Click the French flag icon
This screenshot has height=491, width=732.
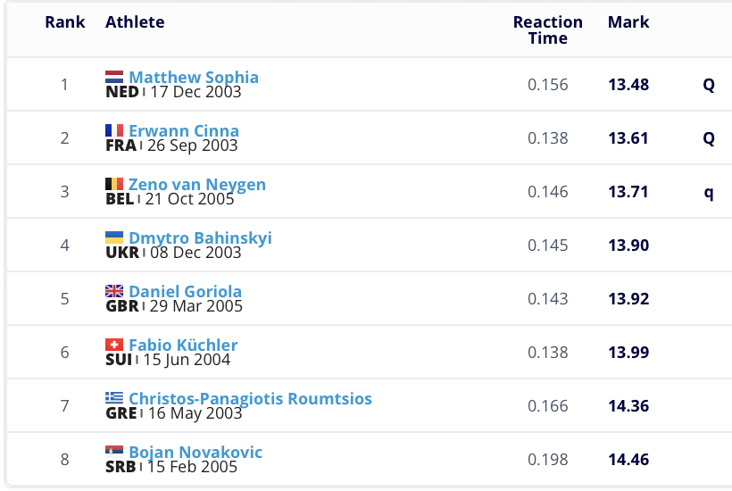114,131
